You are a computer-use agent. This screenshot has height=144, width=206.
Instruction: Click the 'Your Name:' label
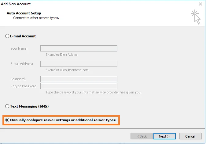[19, 48]
